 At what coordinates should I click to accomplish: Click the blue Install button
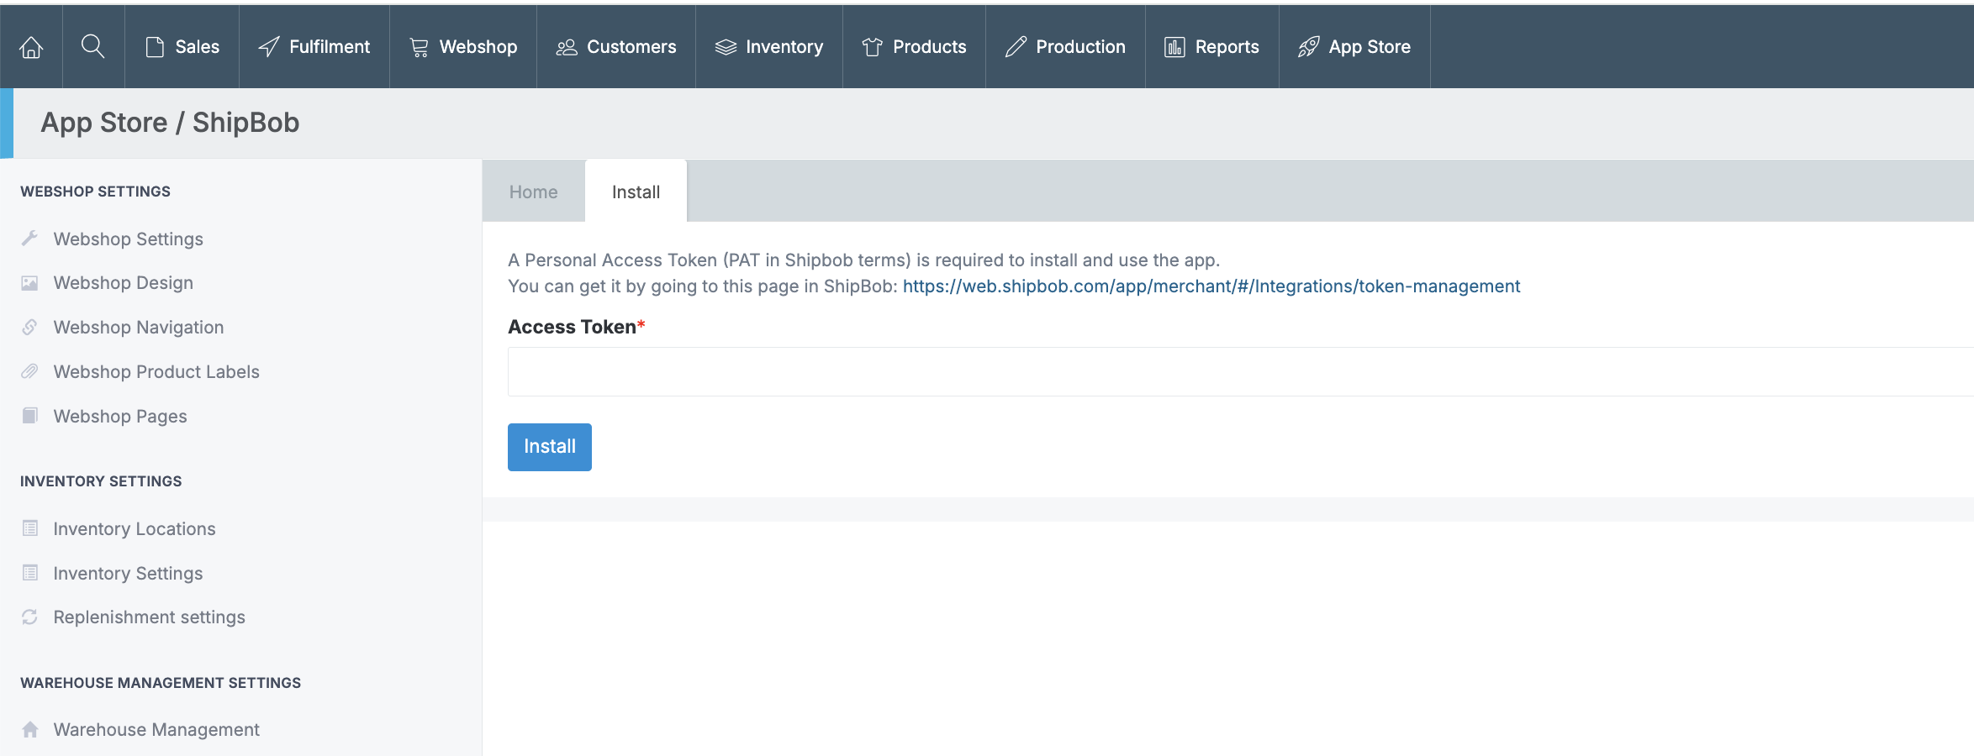(550, 447)
